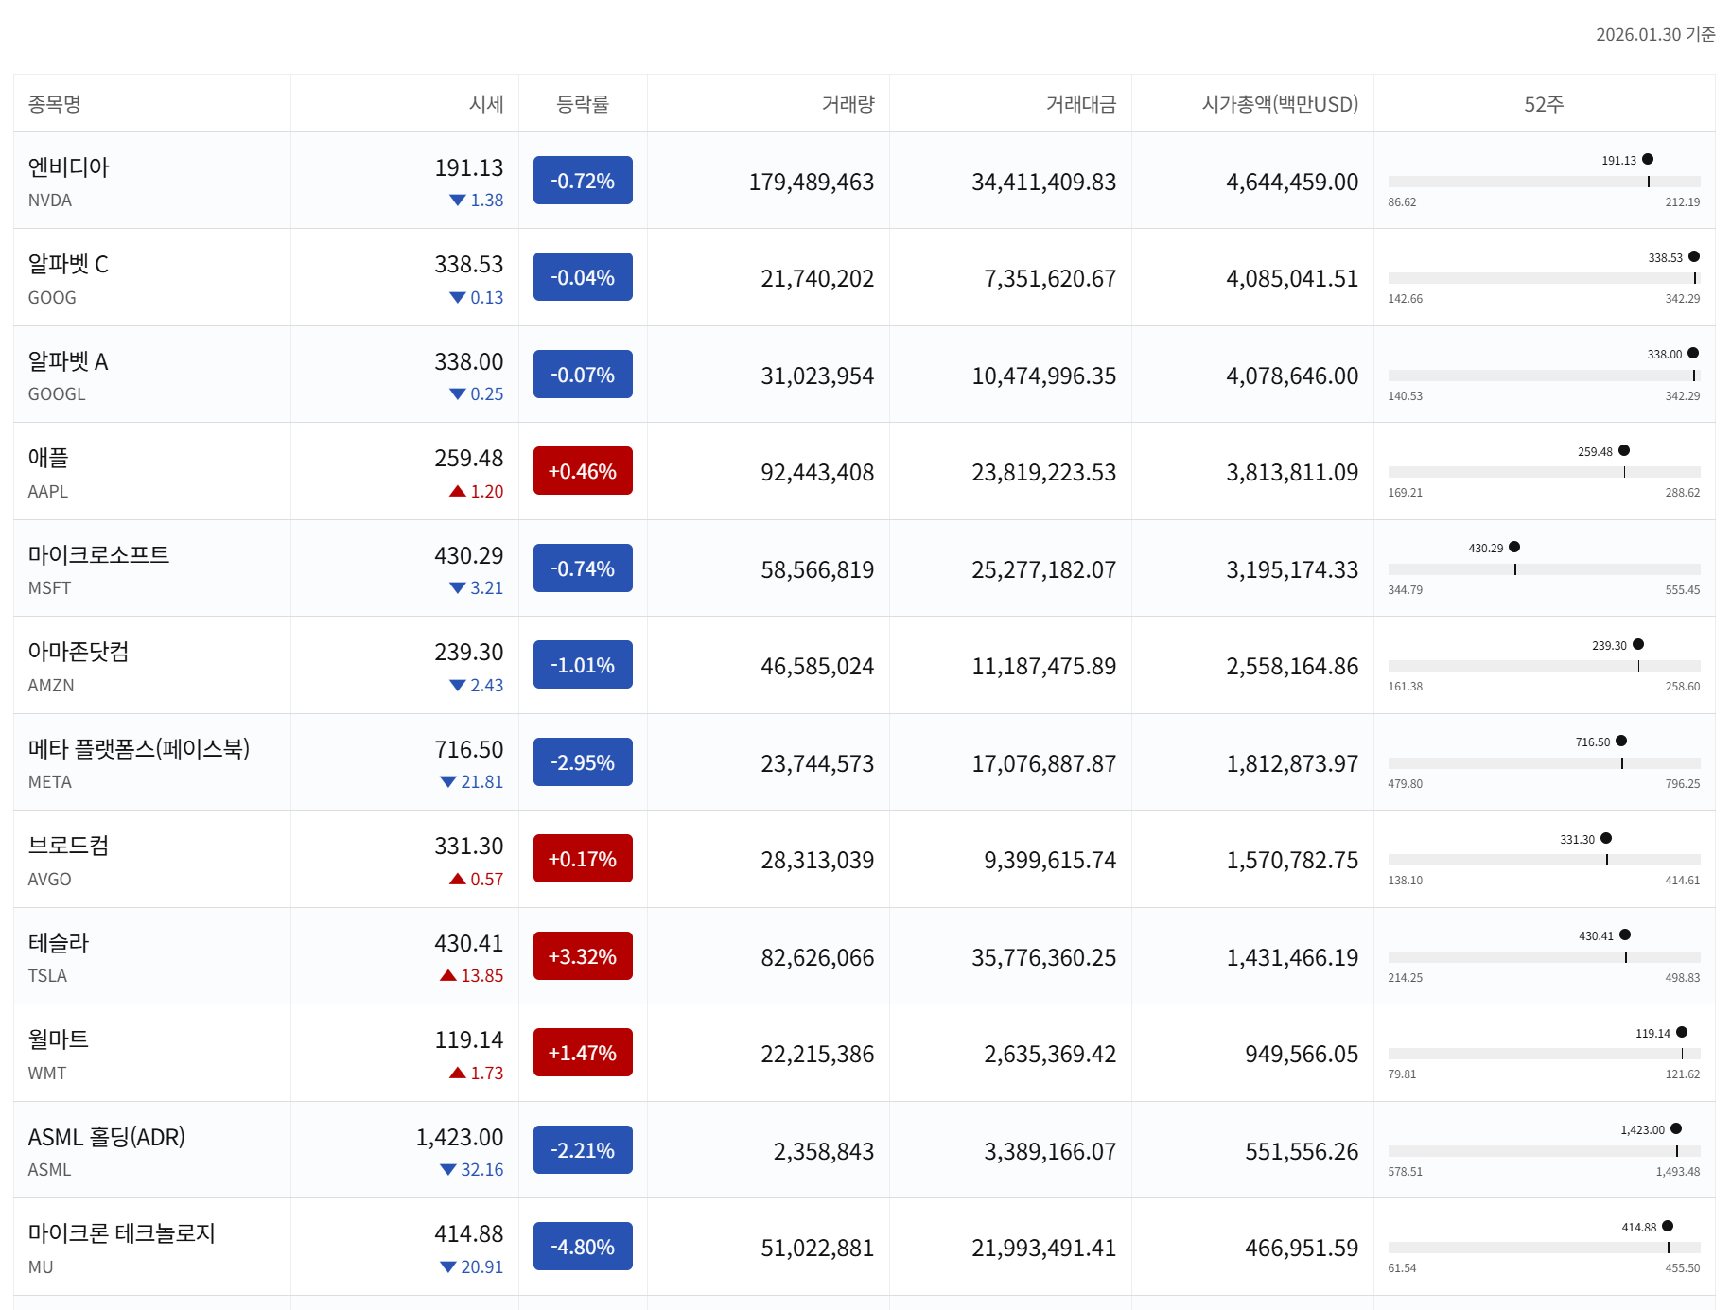The width and height of the screenshot is (1731, 1310).
Task: Click the 52-week dot marker for AVGO
Action: pos(1606,838)
